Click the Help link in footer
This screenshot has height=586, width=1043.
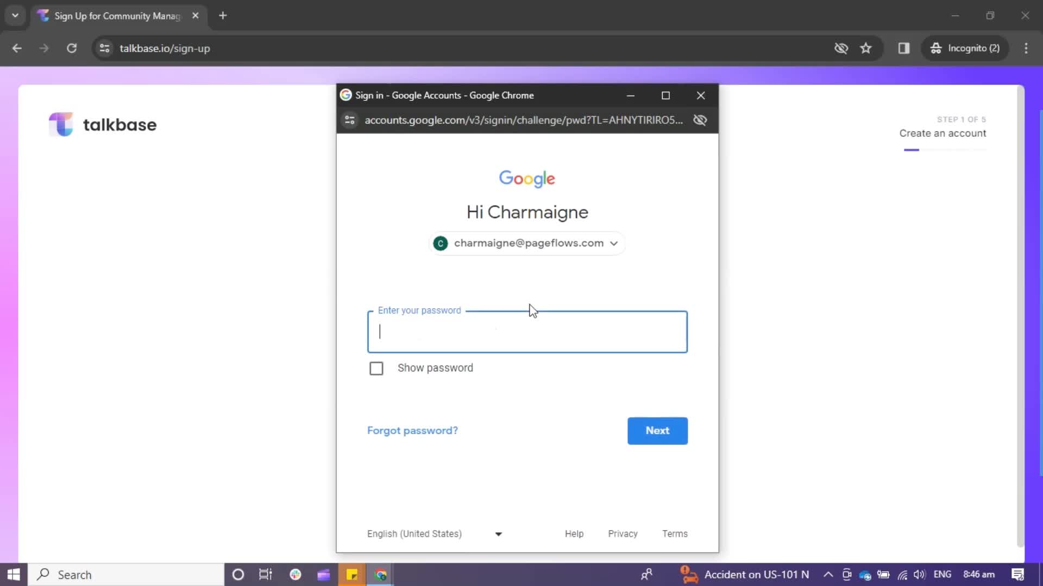(574, 533)
